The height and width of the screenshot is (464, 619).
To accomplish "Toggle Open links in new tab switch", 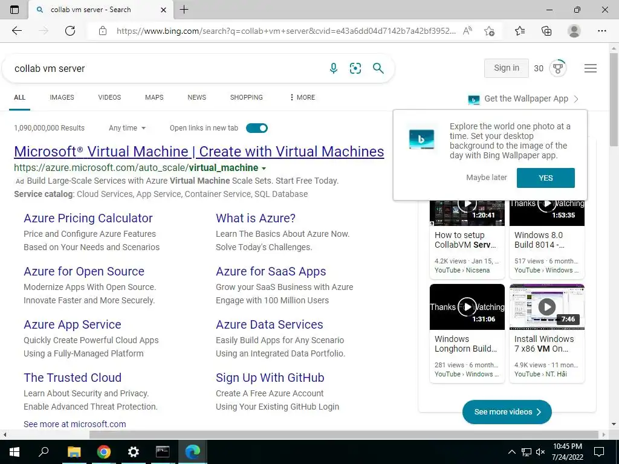I will pos(257,128).
